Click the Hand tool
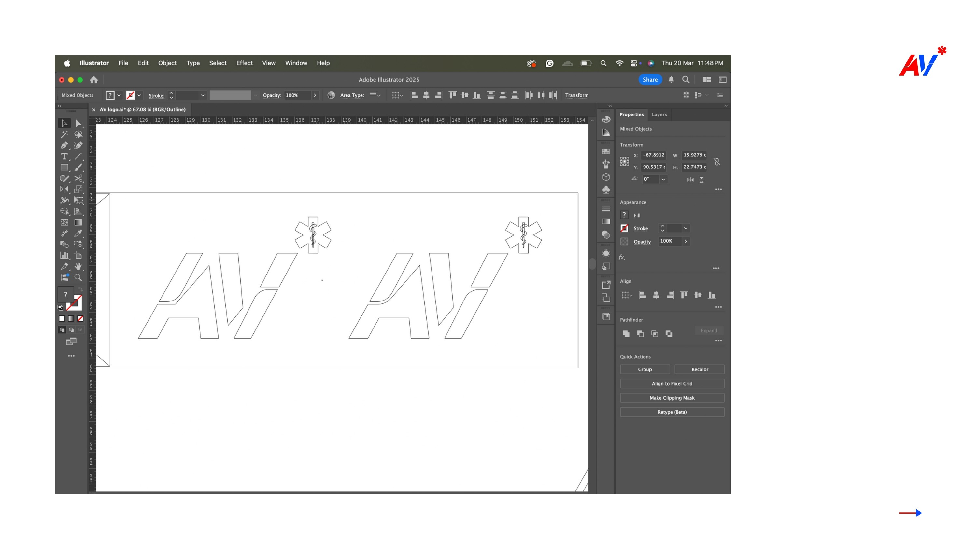 pyautogui.click(x=78, y=266)
